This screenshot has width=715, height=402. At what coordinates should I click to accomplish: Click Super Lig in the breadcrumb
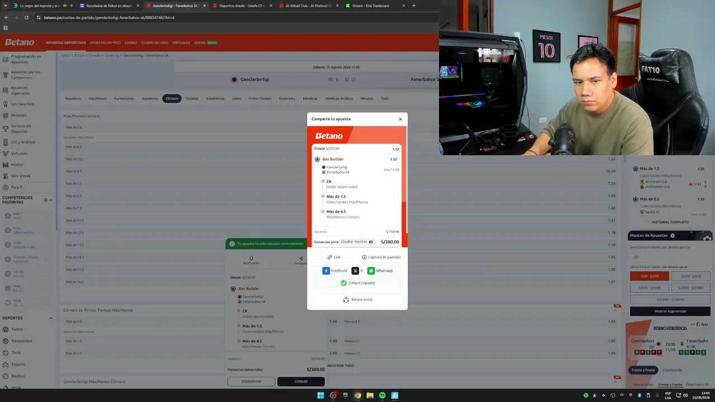point(112,55)
